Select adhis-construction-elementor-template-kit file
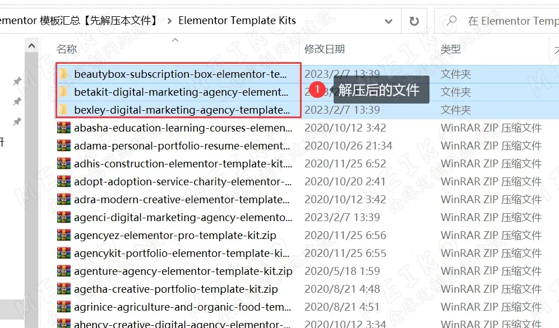Image resolution: width=559 pixels, height=328 pixels. [x=183, y=163]
